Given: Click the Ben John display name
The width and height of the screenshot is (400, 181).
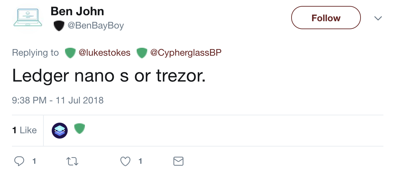Looking at the screenshot, I should click(77, 12).
